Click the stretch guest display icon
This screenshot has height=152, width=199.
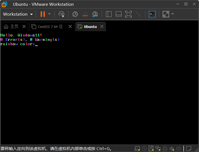pyautogui.click(x=166, y=14)
